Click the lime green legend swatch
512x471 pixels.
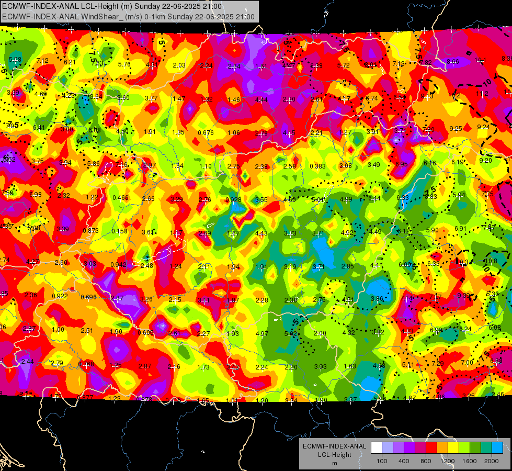(464, 448)
